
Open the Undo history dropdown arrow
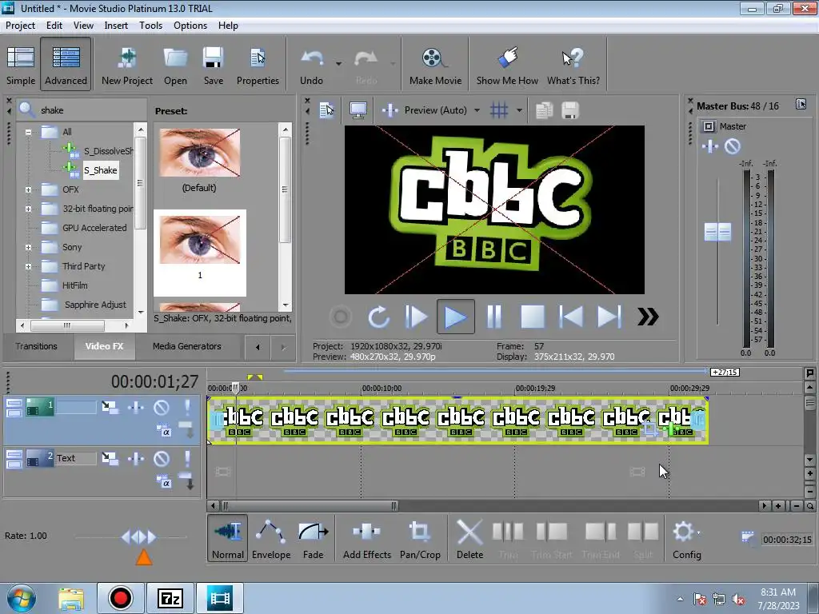pos(338,64)
